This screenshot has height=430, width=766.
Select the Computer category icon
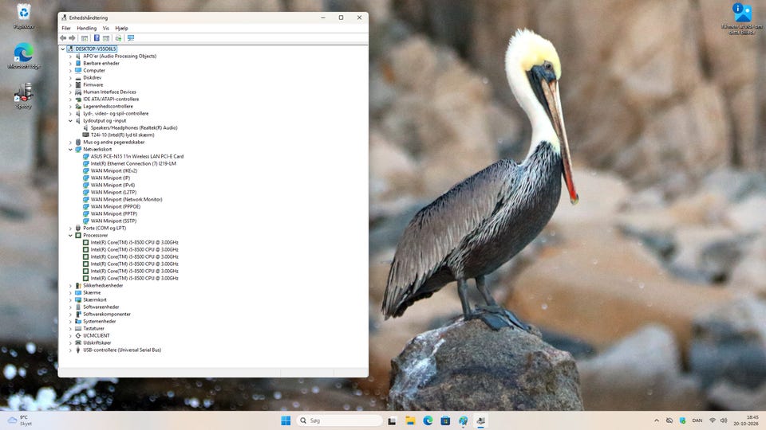[78, 70]
